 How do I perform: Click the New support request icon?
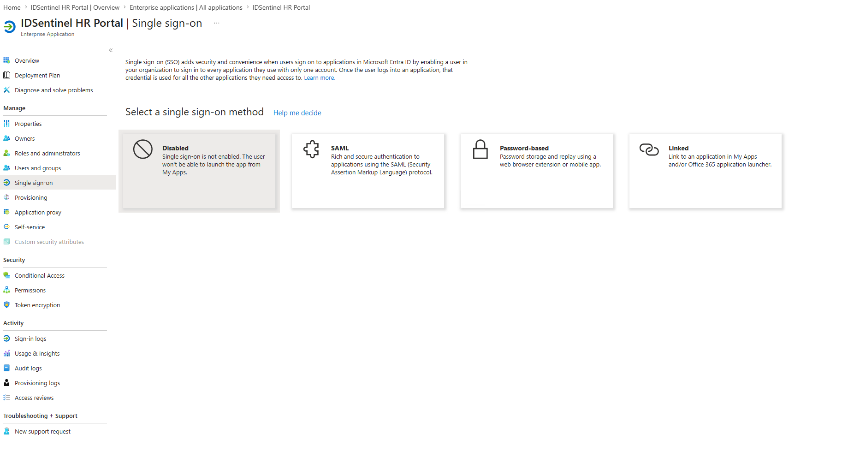(x=6, y=431)
